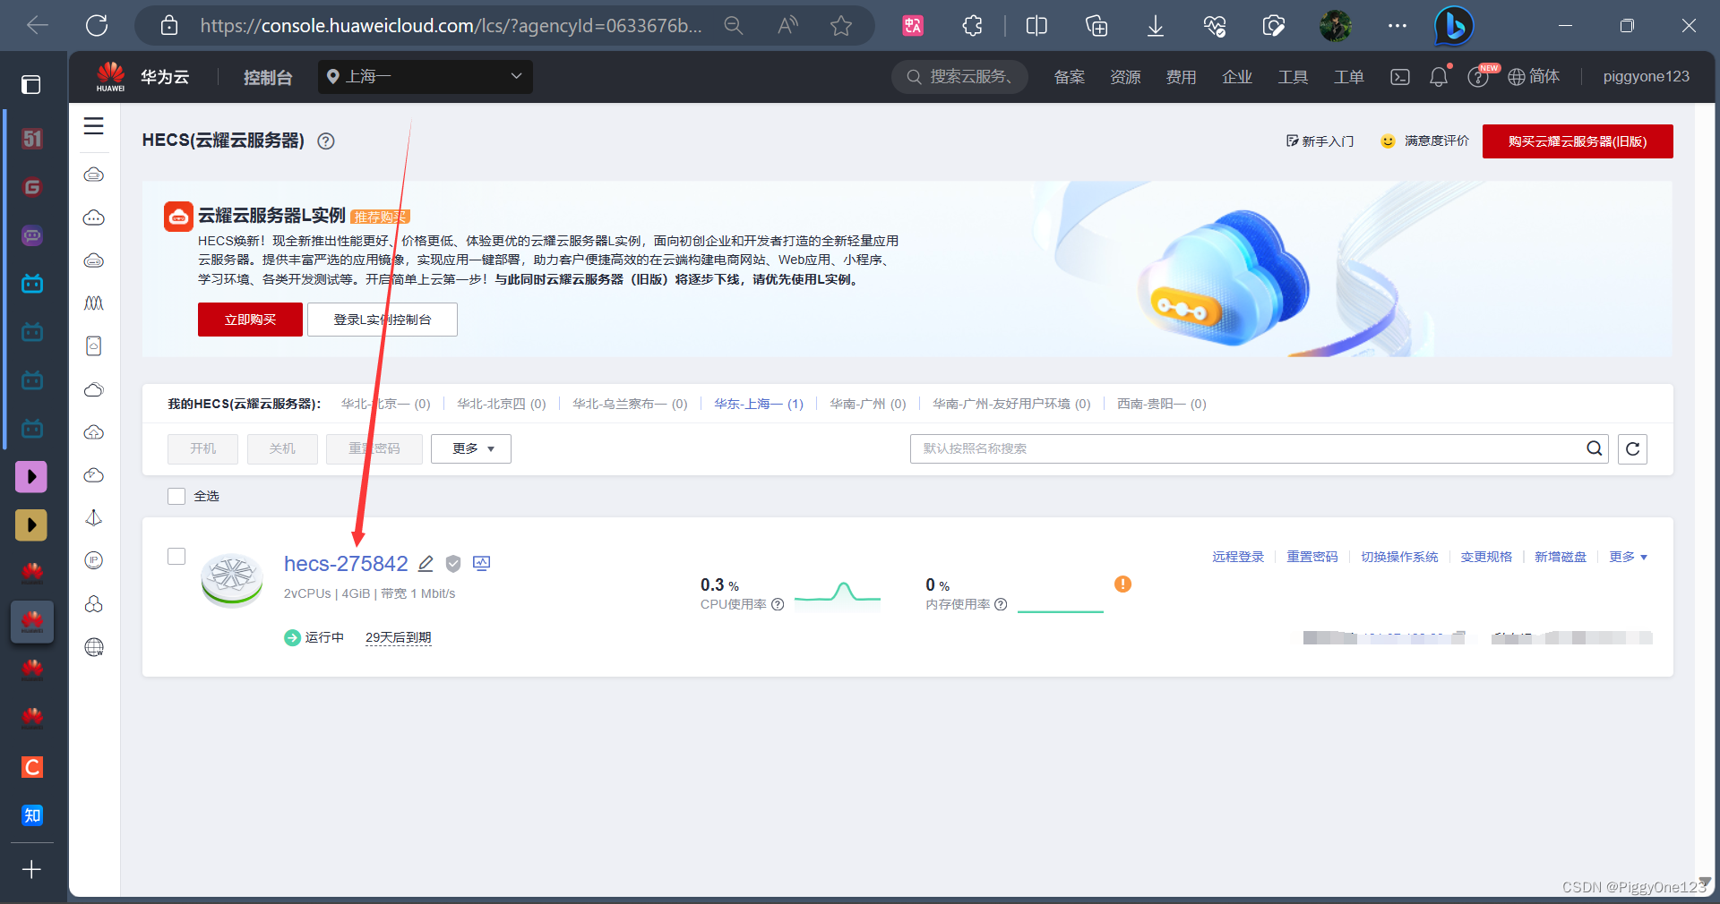Go to the Console home link
Screen dimensions: 1720x904
pyautogui.click(x=268, y=78)
